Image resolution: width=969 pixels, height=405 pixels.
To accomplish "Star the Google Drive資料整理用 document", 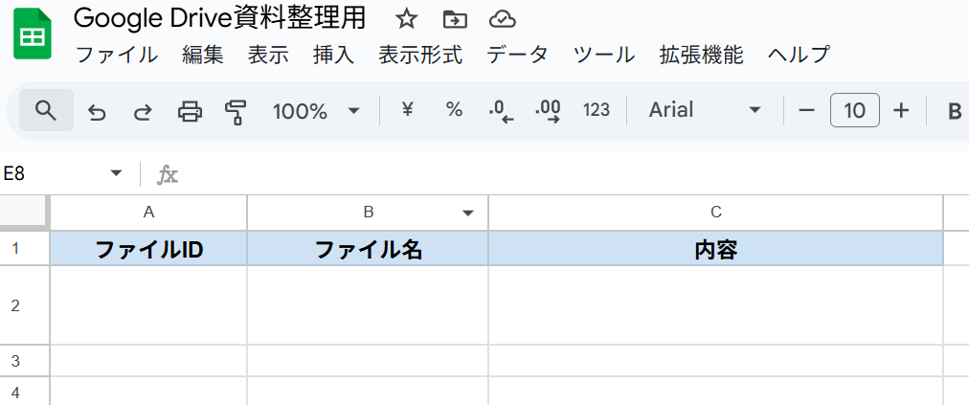I will [406, 20].
